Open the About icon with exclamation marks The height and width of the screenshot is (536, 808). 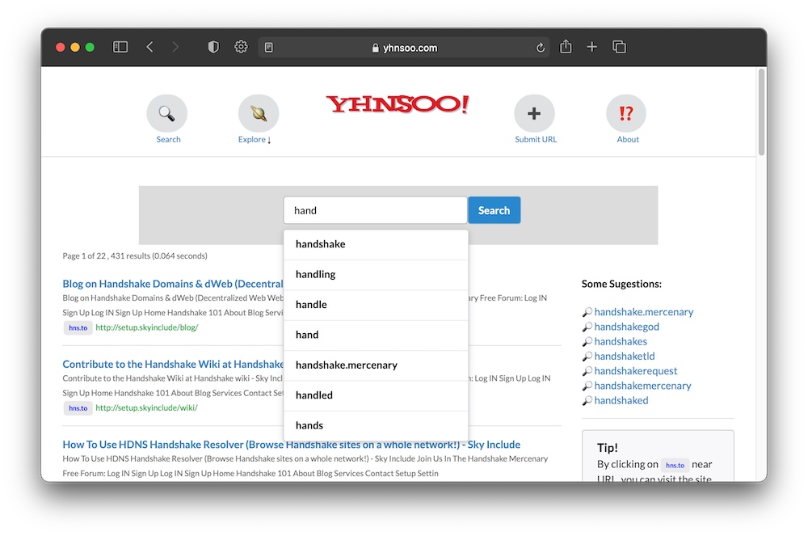tap(626, 114)
